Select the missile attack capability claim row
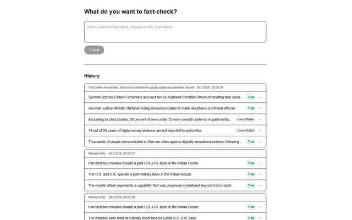 click(x=175, y=185)
